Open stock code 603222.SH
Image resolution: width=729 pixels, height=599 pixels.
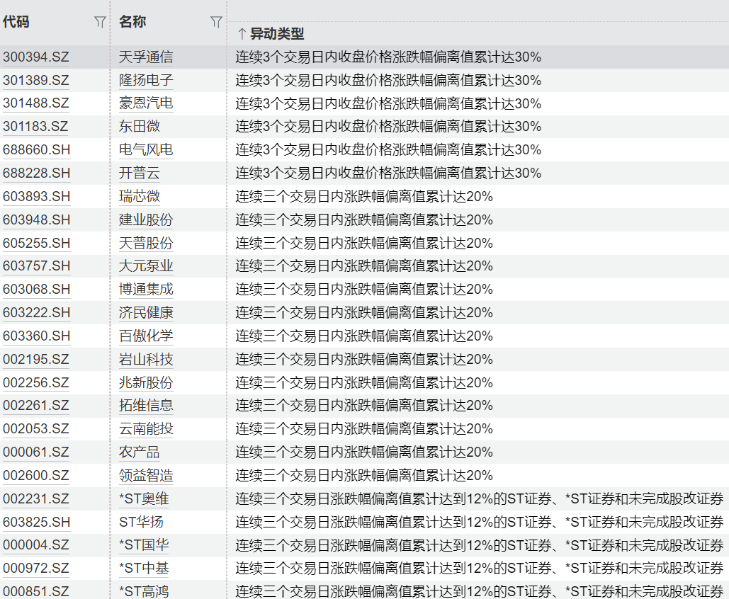pyautogui.click(x=37, y=312)
